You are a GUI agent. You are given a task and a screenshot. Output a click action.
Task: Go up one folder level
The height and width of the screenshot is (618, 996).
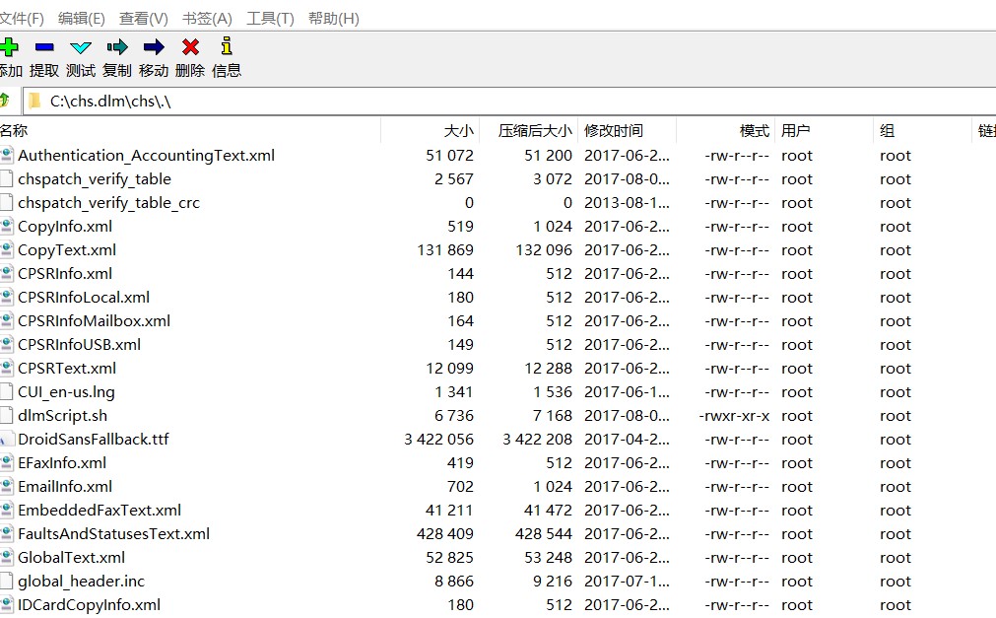5,100
